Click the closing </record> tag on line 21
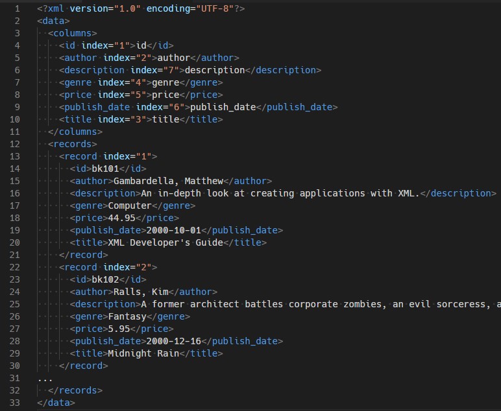The height and width of the screenshot is (411, 501). (84, 255)
